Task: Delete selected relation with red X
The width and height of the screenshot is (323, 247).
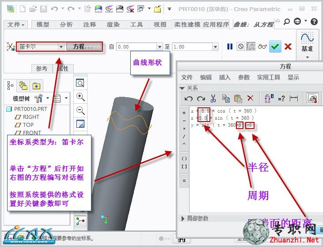Action: tap(250, 98)
